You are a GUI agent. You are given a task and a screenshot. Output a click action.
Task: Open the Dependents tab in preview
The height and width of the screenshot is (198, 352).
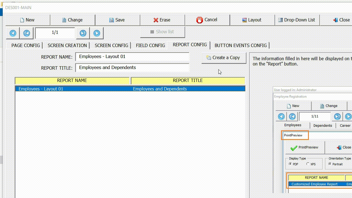click(323, 125)
